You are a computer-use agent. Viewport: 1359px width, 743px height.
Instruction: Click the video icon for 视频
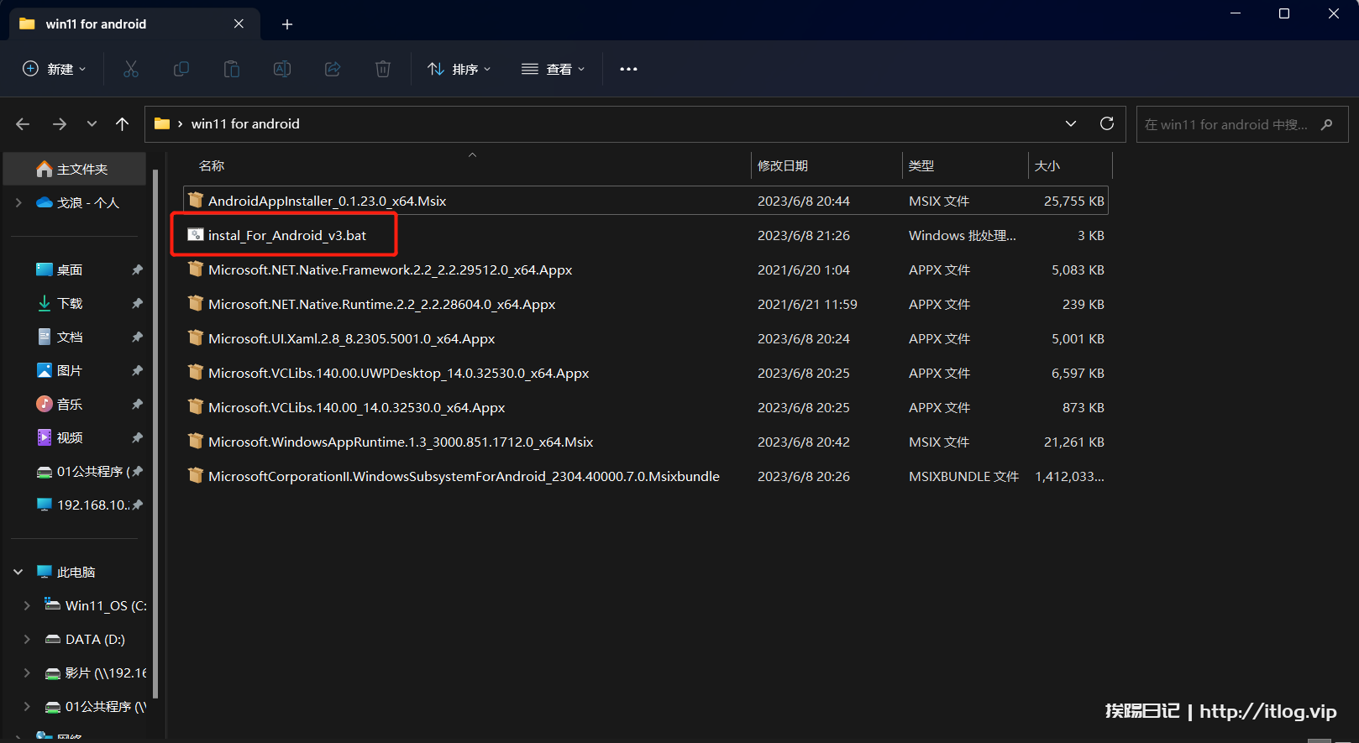[x=45, y=437]
